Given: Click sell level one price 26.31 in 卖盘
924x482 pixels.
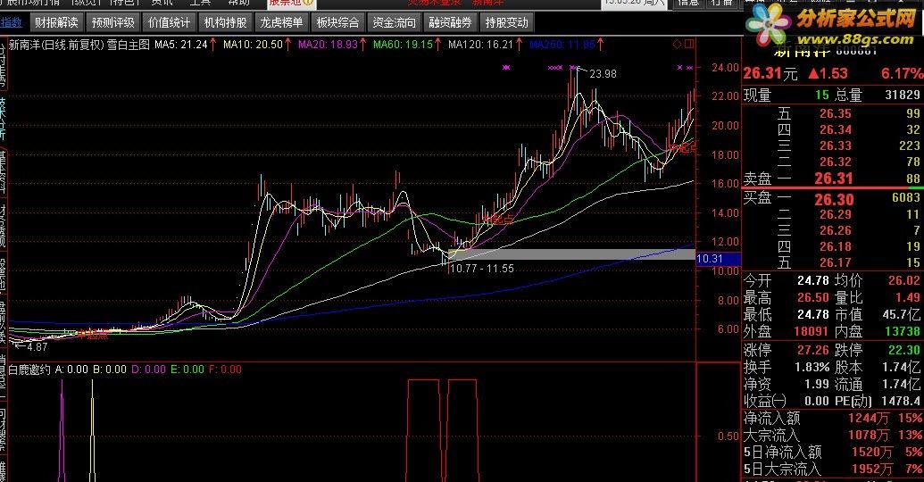Looking at the screenshot, I should click(833, 178).
